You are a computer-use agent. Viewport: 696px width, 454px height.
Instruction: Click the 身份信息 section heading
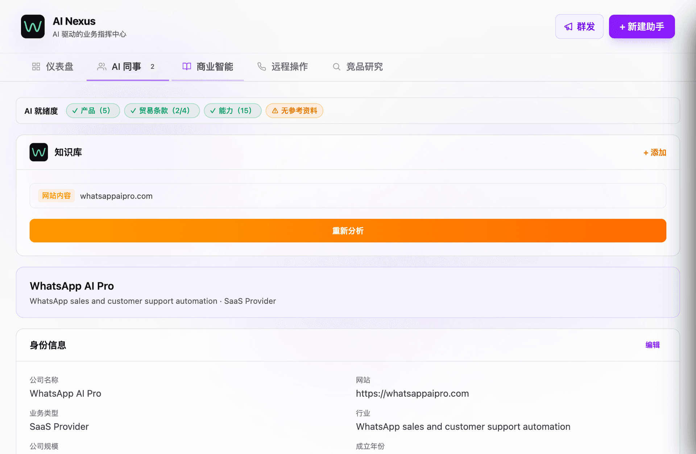pyautogui.click(x=48, y=345)
